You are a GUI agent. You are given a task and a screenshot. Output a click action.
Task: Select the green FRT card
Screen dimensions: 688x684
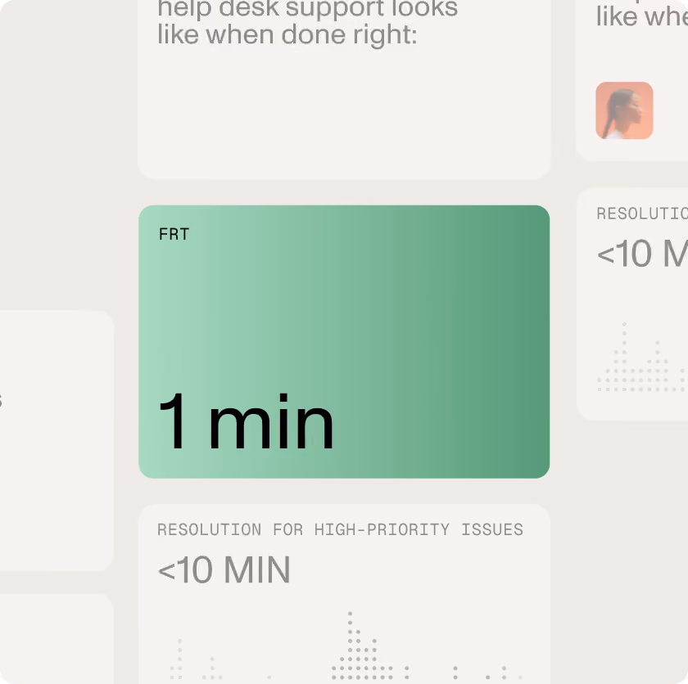344,341
